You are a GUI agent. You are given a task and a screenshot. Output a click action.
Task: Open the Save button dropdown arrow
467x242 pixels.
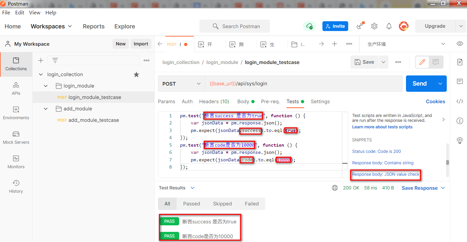[x=383, y=62]
